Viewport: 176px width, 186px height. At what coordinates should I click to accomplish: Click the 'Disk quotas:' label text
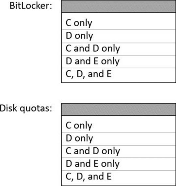[x=26, y=108]
